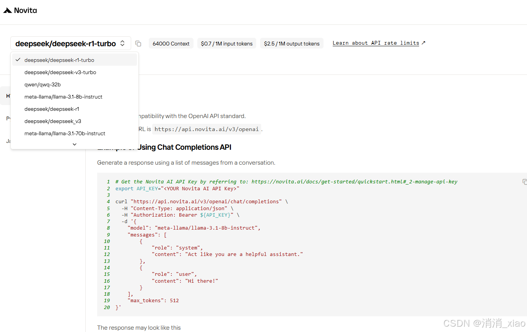Pick the qwen/qwq-32b model

[75, 84]
